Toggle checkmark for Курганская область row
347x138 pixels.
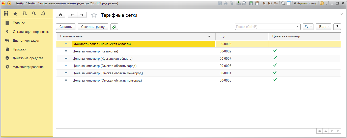275,58
